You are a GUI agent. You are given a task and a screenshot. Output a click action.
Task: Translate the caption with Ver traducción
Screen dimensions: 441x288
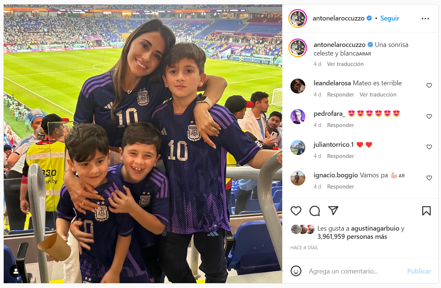[x=345, y=64]
